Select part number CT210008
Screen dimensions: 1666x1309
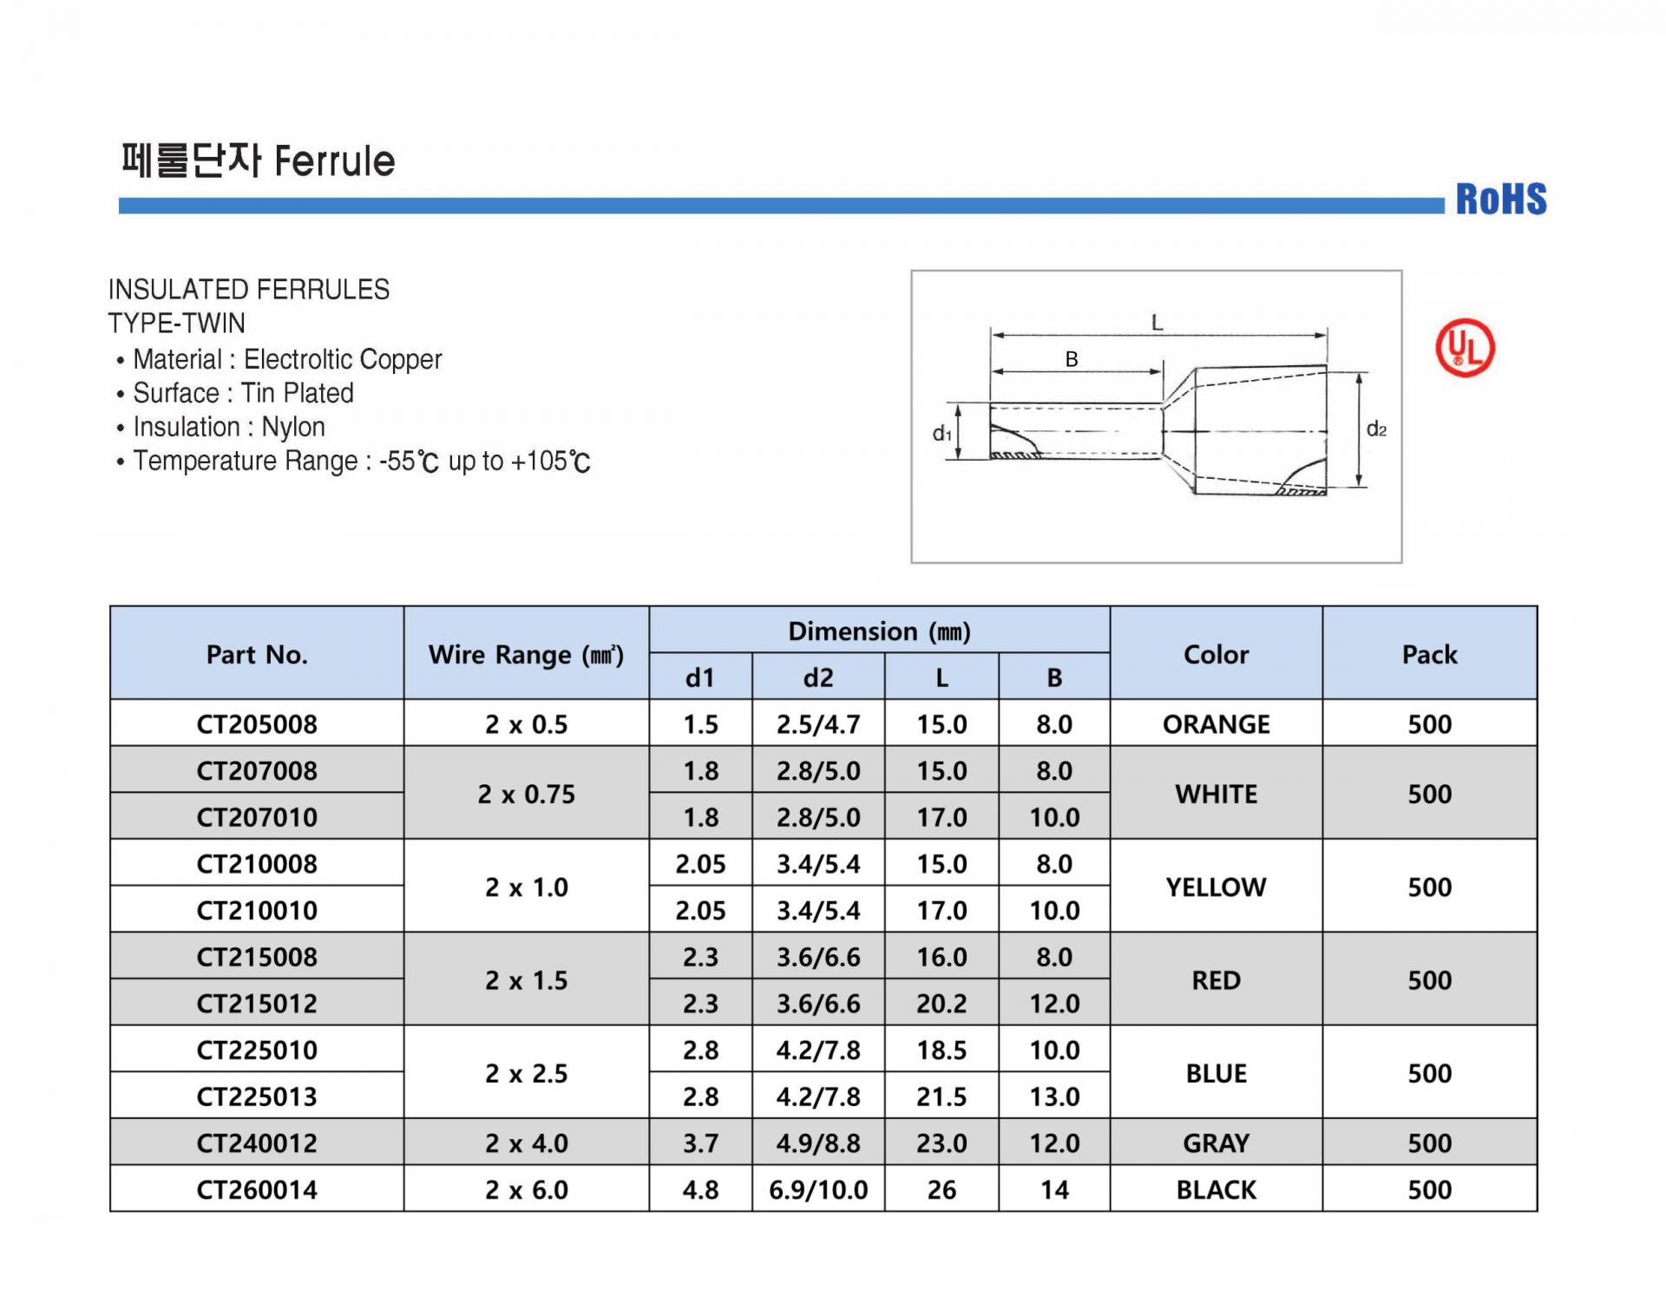click(x=257, y=863)
